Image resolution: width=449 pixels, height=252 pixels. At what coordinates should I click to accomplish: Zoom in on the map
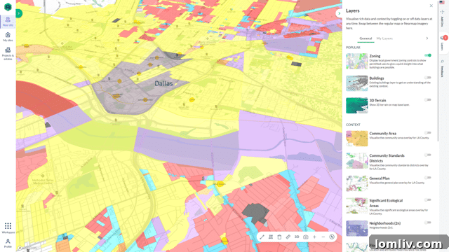[314, 237]
